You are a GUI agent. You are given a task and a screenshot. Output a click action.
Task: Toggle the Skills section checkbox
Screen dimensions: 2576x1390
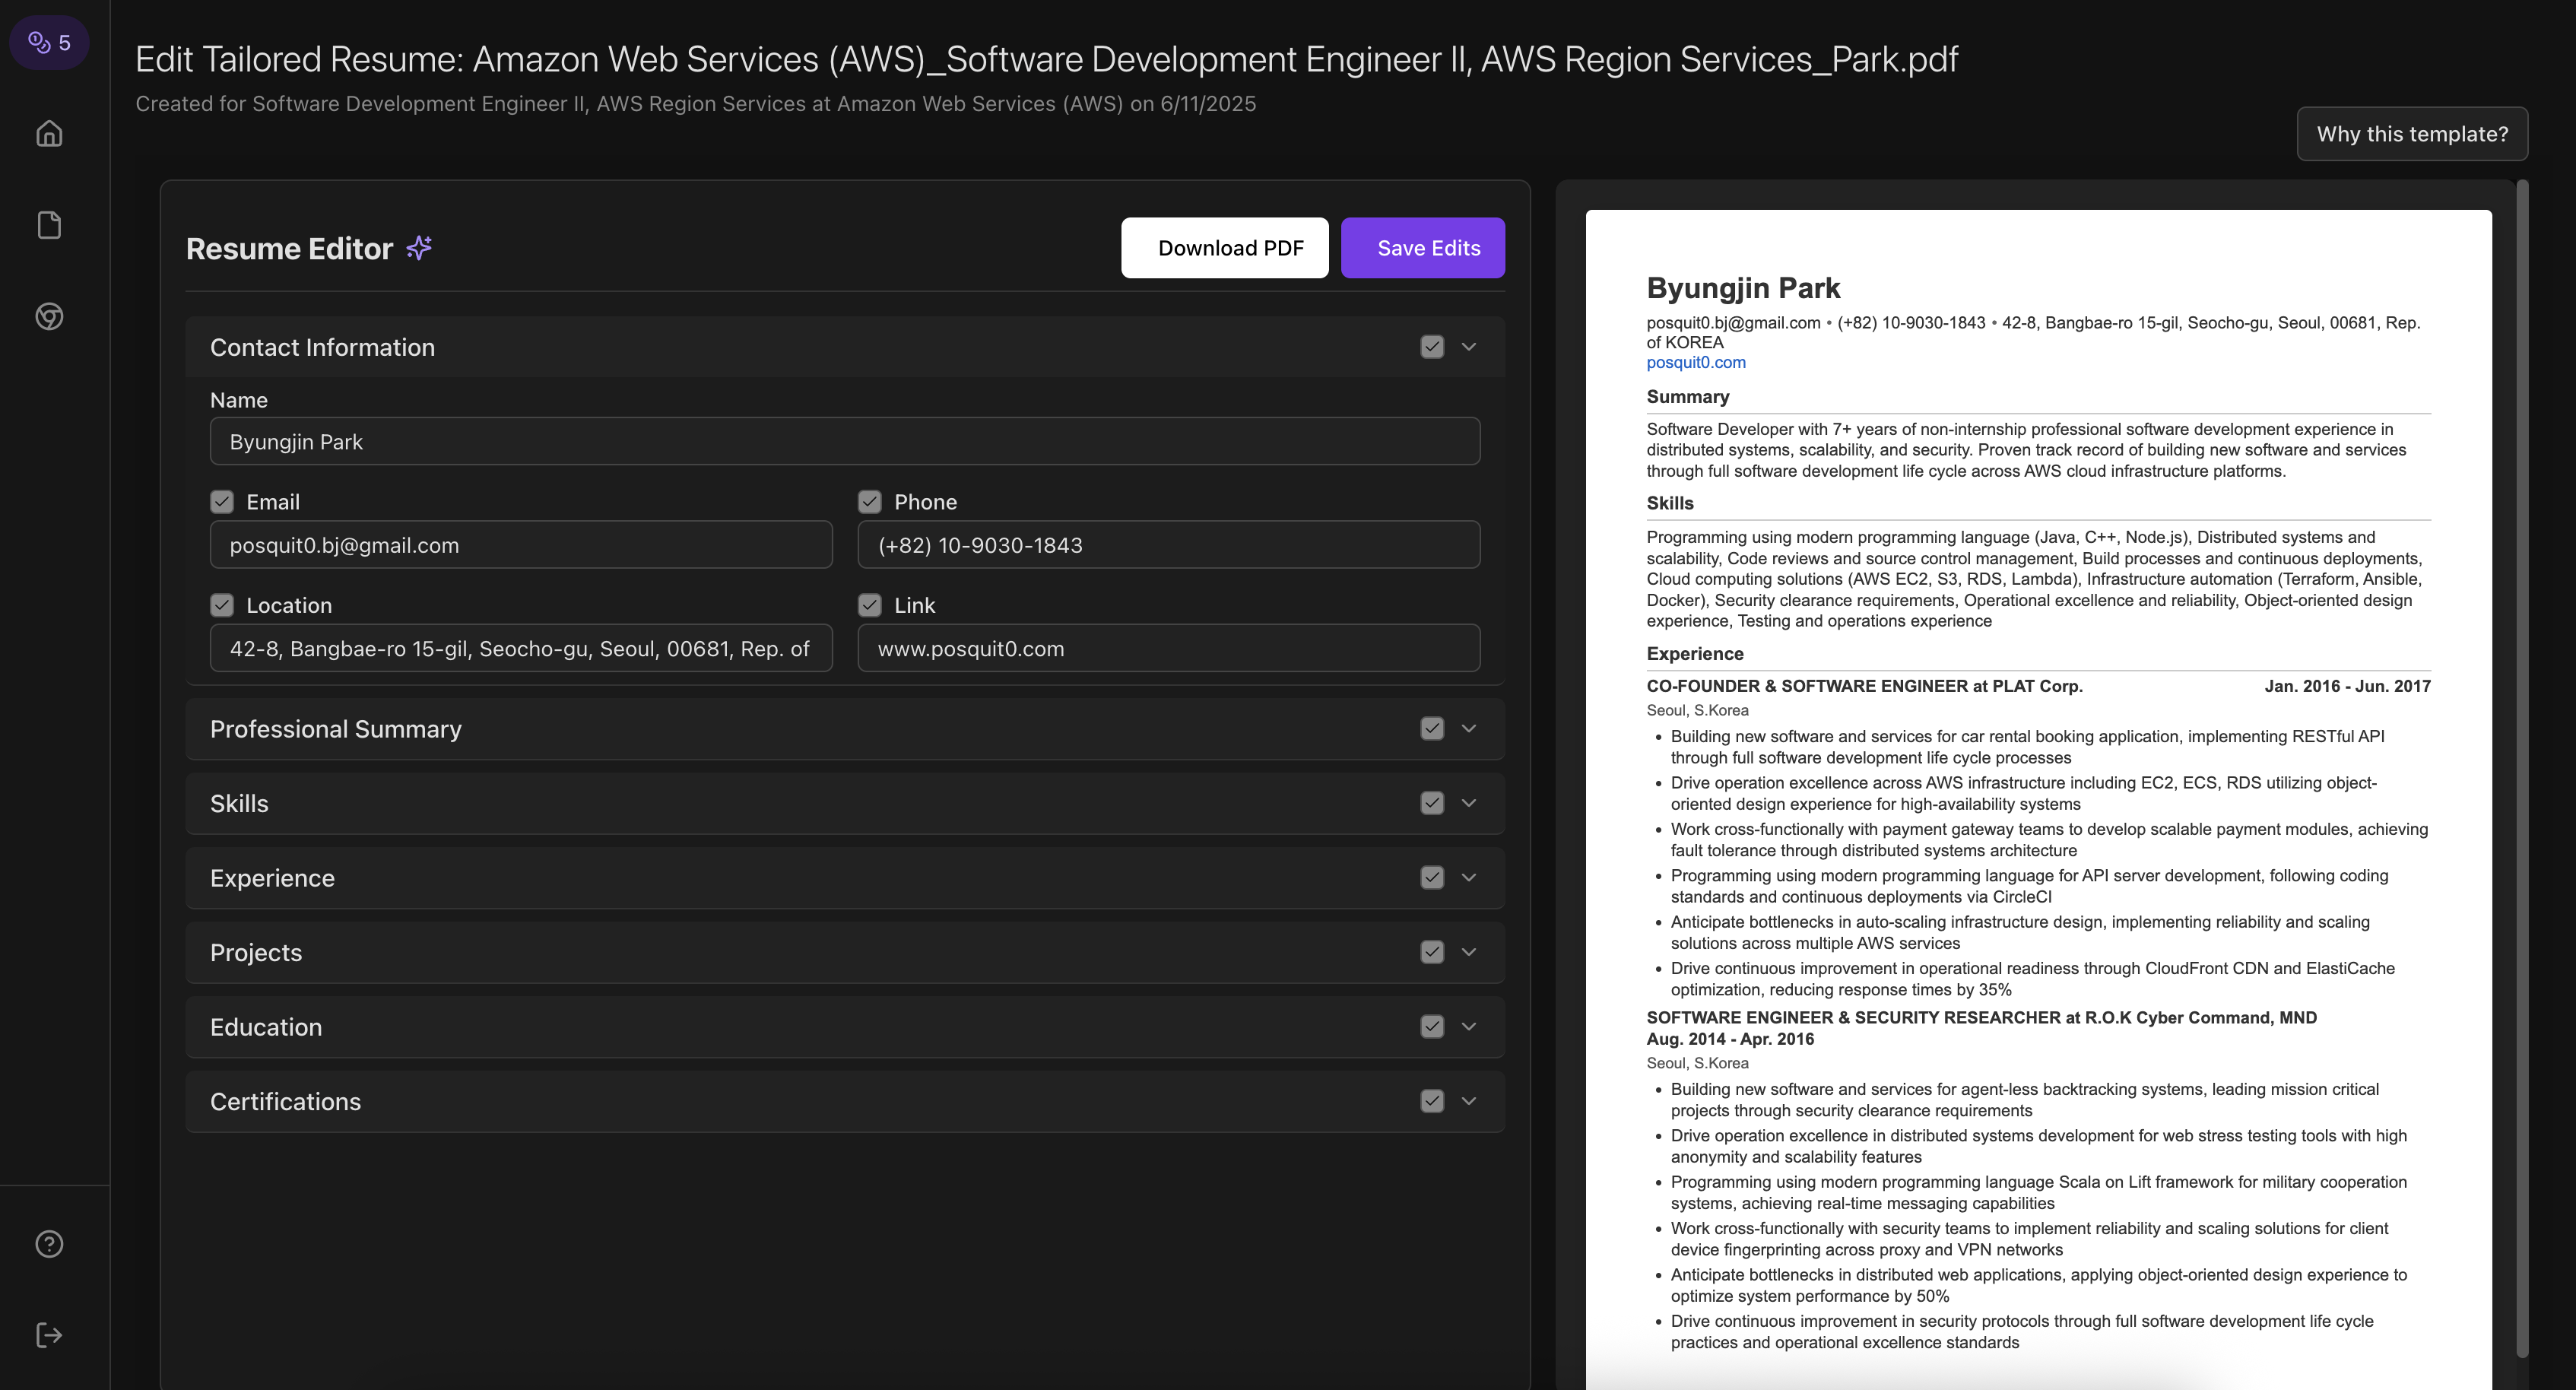[x=1432, y=803]
